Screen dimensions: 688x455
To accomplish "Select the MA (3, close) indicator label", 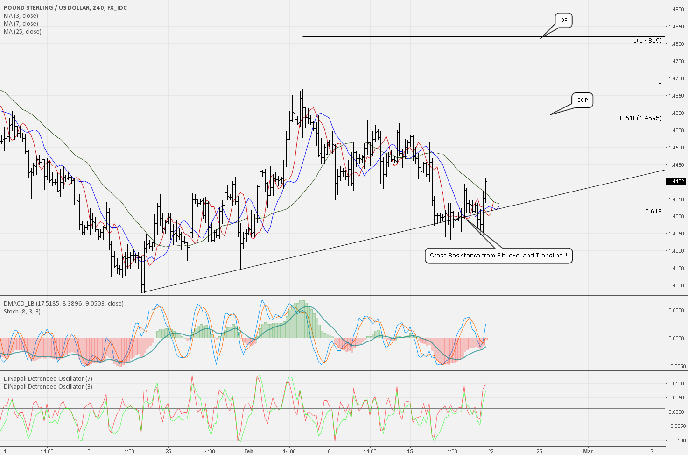I will point(21,16).
